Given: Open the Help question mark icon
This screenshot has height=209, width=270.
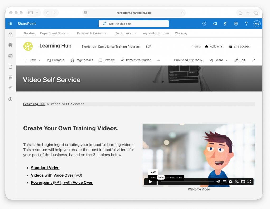Looking at the screenshot, I should 246,24.
